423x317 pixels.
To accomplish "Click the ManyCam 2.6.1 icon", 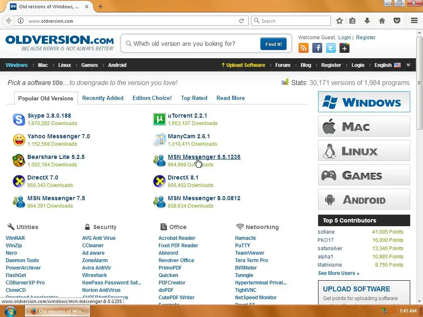I will (x=159, y=140).
